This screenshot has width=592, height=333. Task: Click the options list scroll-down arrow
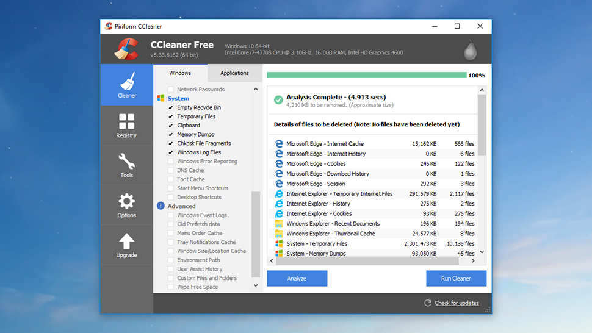(256, 285)
